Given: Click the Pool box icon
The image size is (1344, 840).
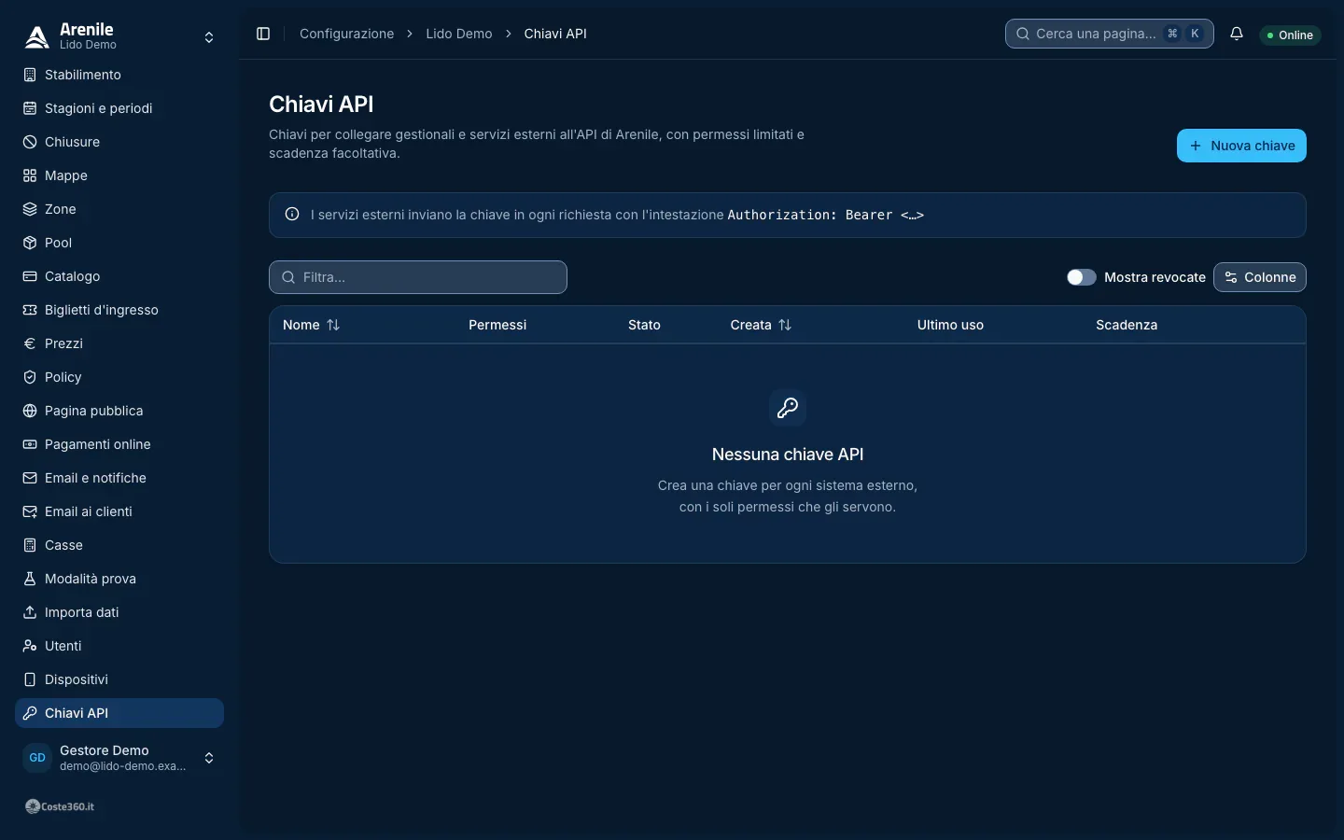Looking at the screenshot, I should coord(30,243).
